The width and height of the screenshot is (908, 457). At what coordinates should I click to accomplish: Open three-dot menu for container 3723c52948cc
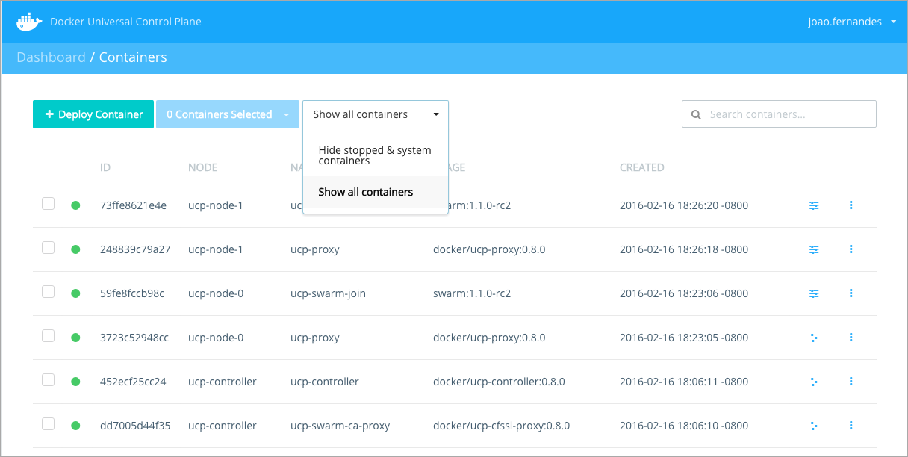click(851, 338)
